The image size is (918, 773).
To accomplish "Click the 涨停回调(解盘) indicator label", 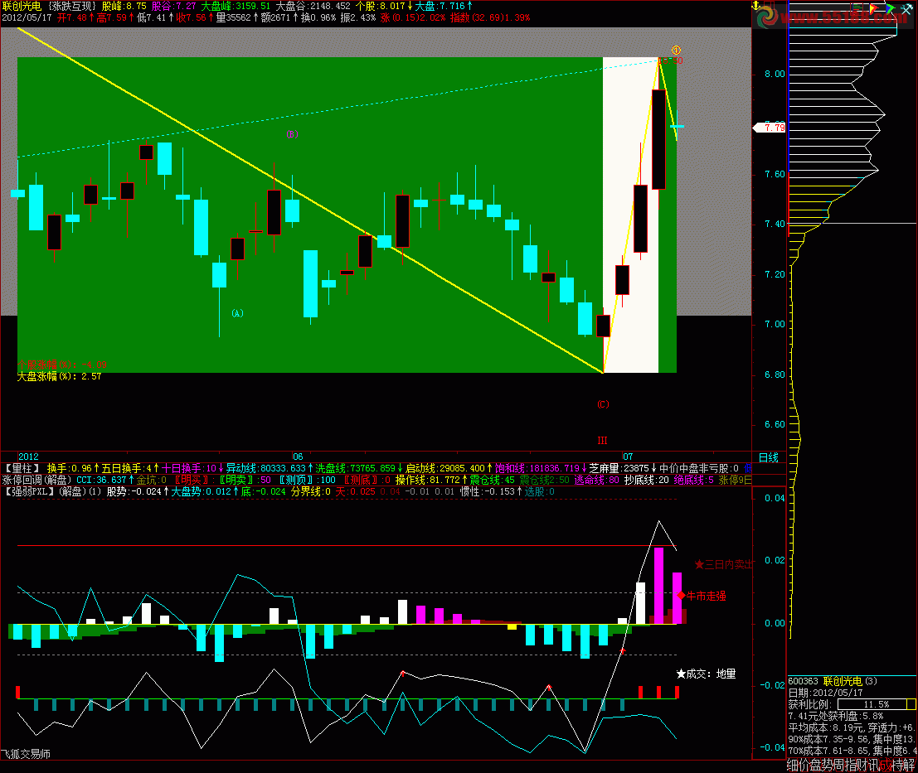I will coord(36,480).
